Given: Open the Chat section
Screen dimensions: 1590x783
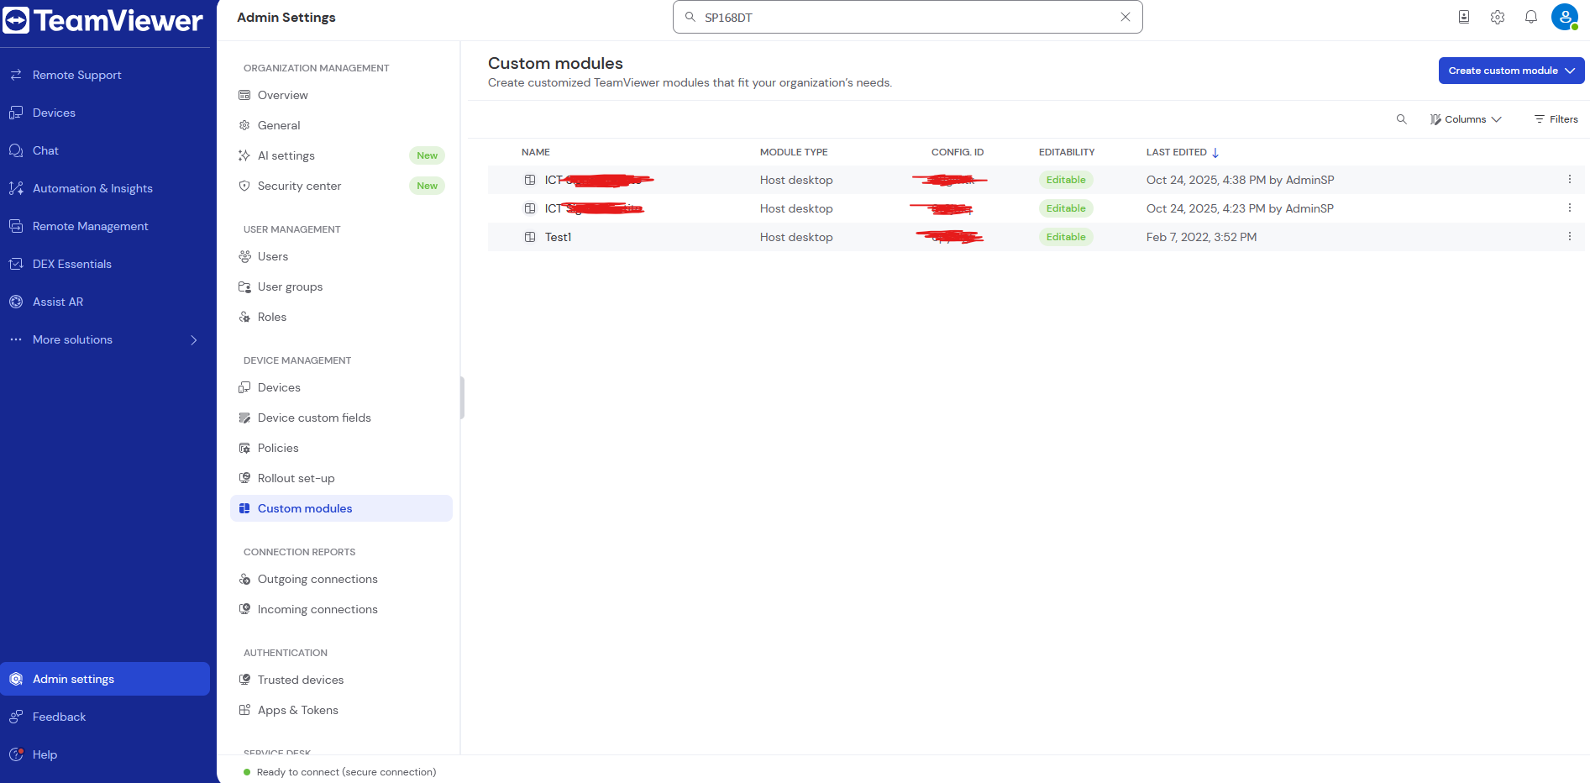Looking at the screenshot, I should click(x=45, y=150).
